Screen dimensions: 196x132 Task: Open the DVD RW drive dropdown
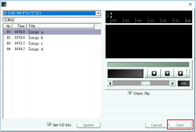98,13
